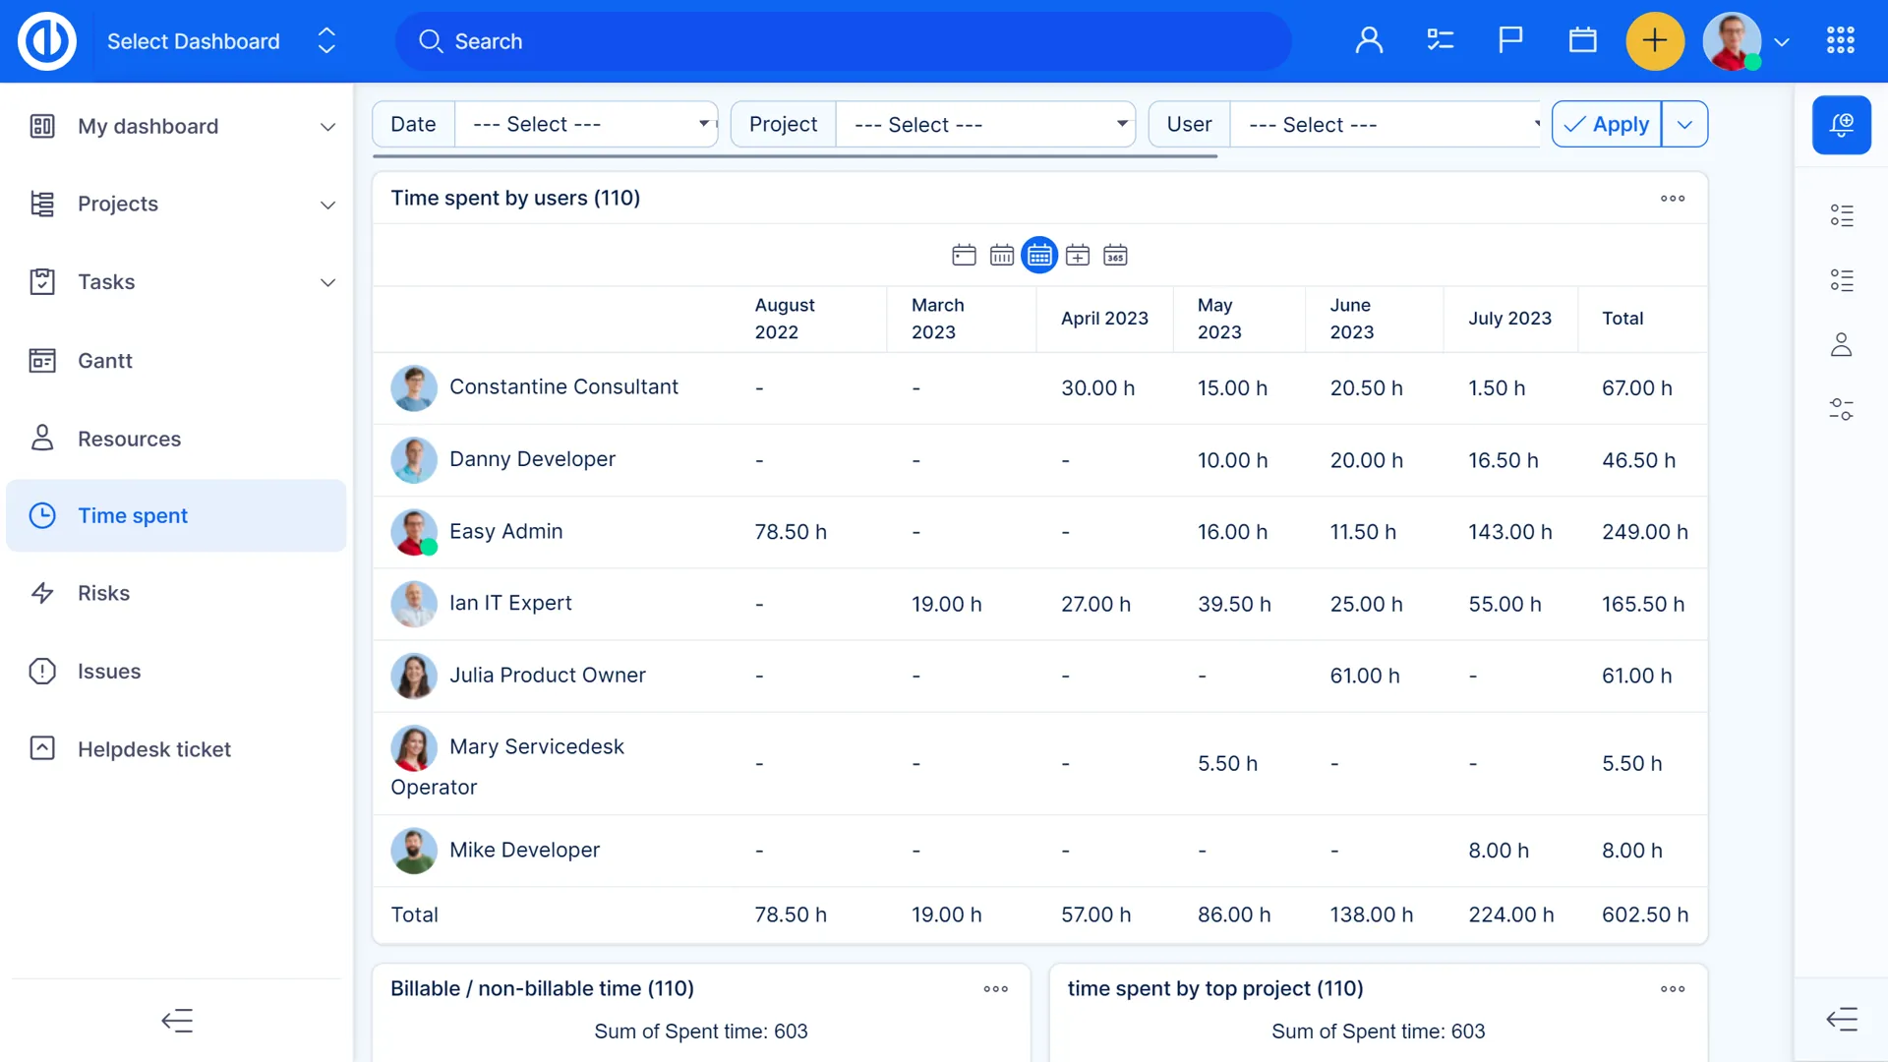Open the flag milestones icon
The height and width of the screenshot is (1062, 1888).
[1510, 41]
